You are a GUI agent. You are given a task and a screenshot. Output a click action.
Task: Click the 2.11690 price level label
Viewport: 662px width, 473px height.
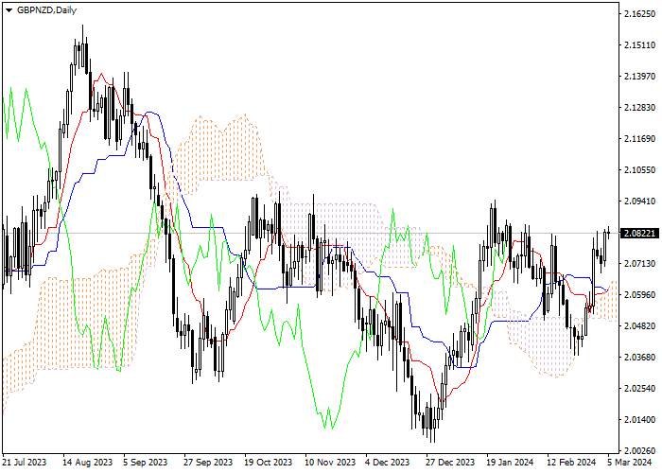tap(640, 139)
